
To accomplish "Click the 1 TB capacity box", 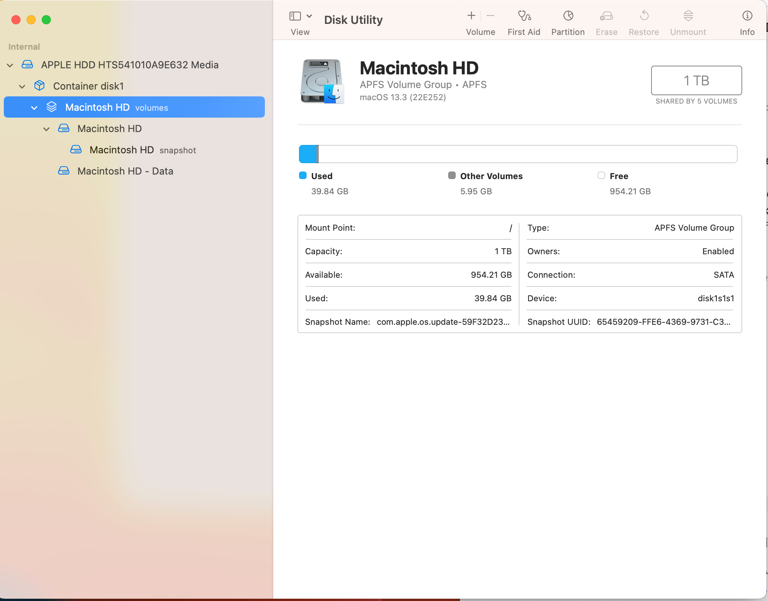I will tap(696, 80).
